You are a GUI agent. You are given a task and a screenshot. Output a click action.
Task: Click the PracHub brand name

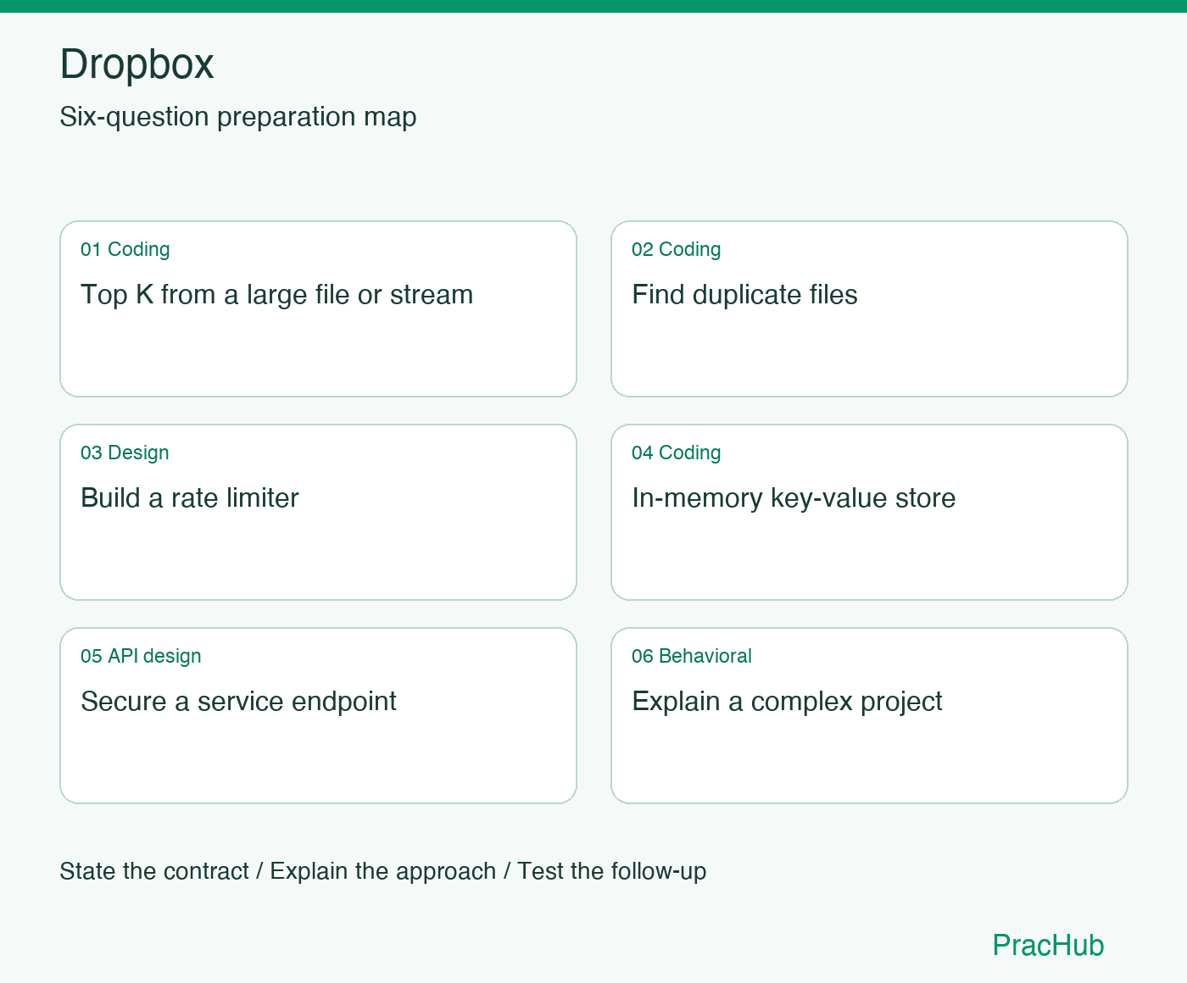1048,945
